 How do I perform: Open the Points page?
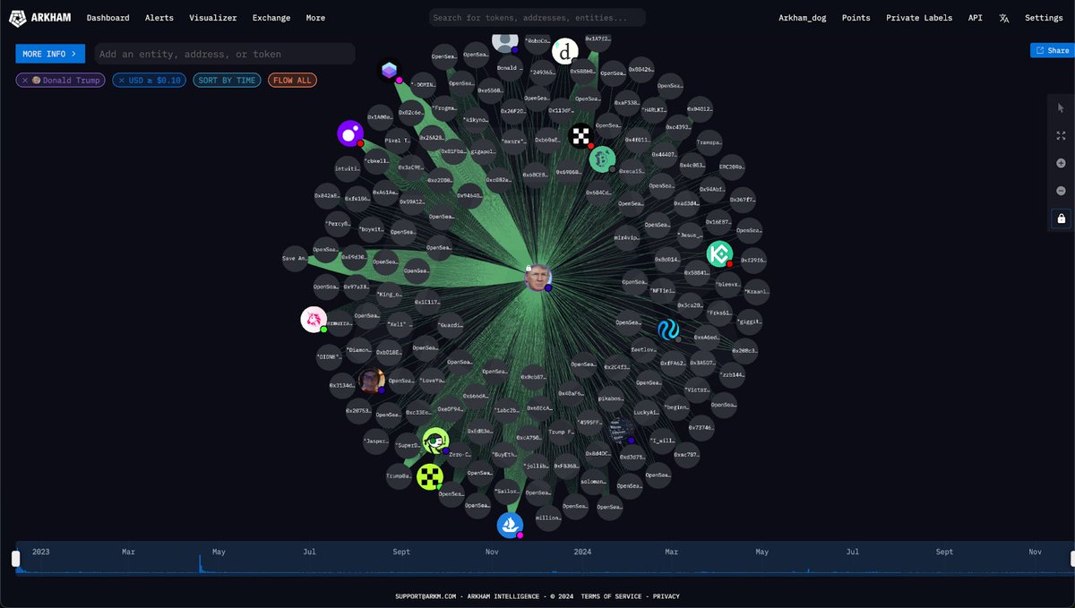coord(856,18)
